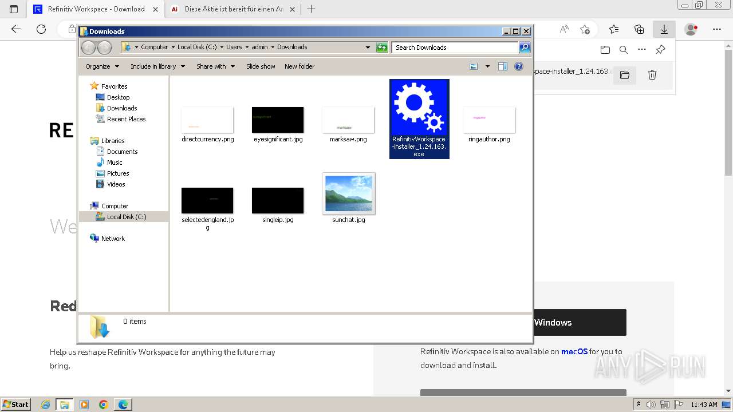Open Explorer Help icon
This screenshot has width=733, height=412.
coord(519,66)
